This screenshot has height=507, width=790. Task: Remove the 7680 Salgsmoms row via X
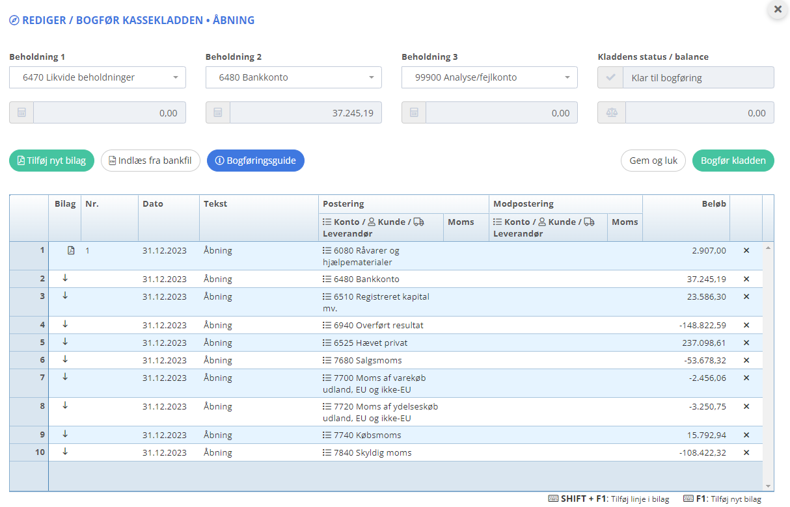746,360
